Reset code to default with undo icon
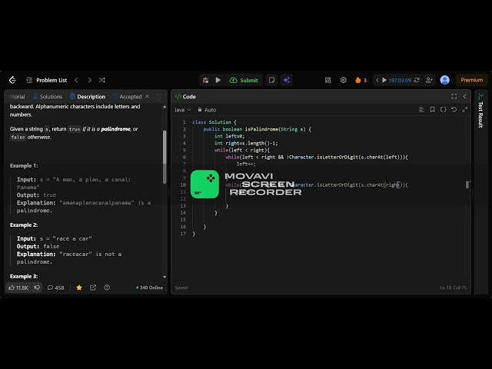The width and height of the screenshot is (492, 369). tap(454, 109)
